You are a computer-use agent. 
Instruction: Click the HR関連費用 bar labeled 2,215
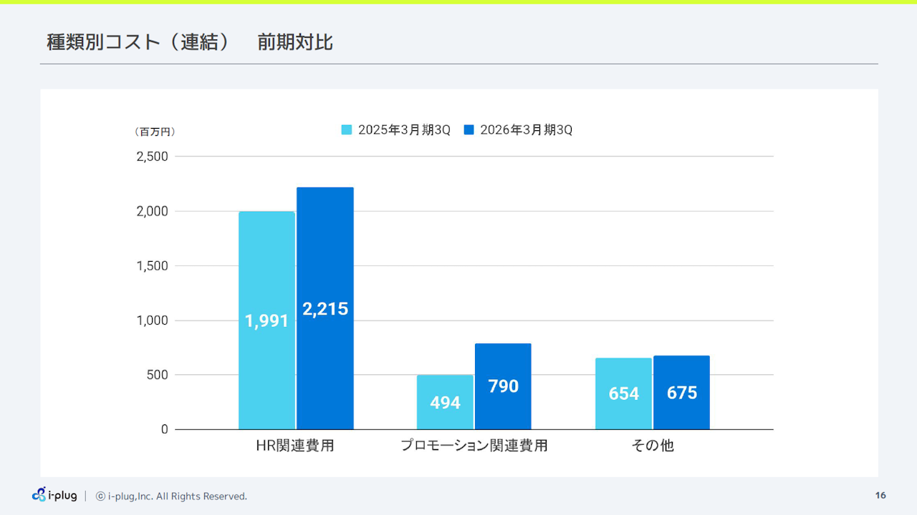pos(325,308)
